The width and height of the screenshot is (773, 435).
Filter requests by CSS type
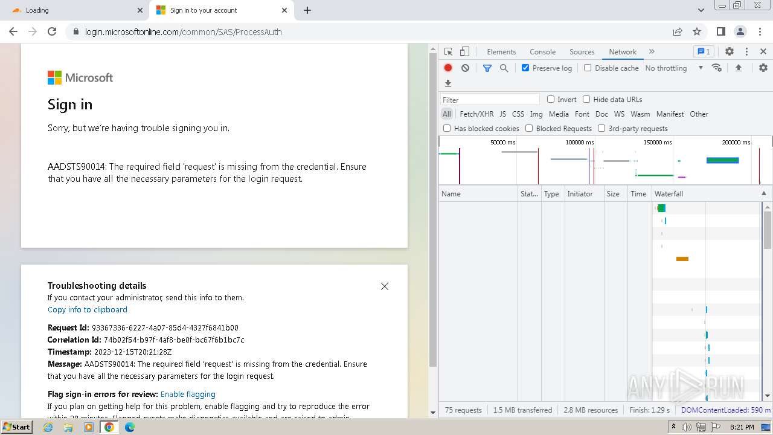coord(518,114)
